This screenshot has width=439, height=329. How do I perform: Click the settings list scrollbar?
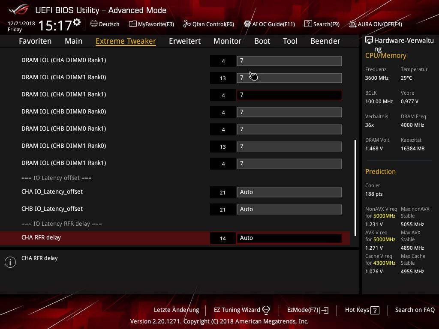click(355, 188)
